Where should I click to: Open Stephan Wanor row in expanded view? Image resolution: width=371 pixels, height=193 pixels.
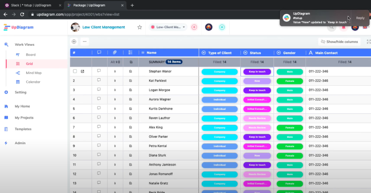83,71
